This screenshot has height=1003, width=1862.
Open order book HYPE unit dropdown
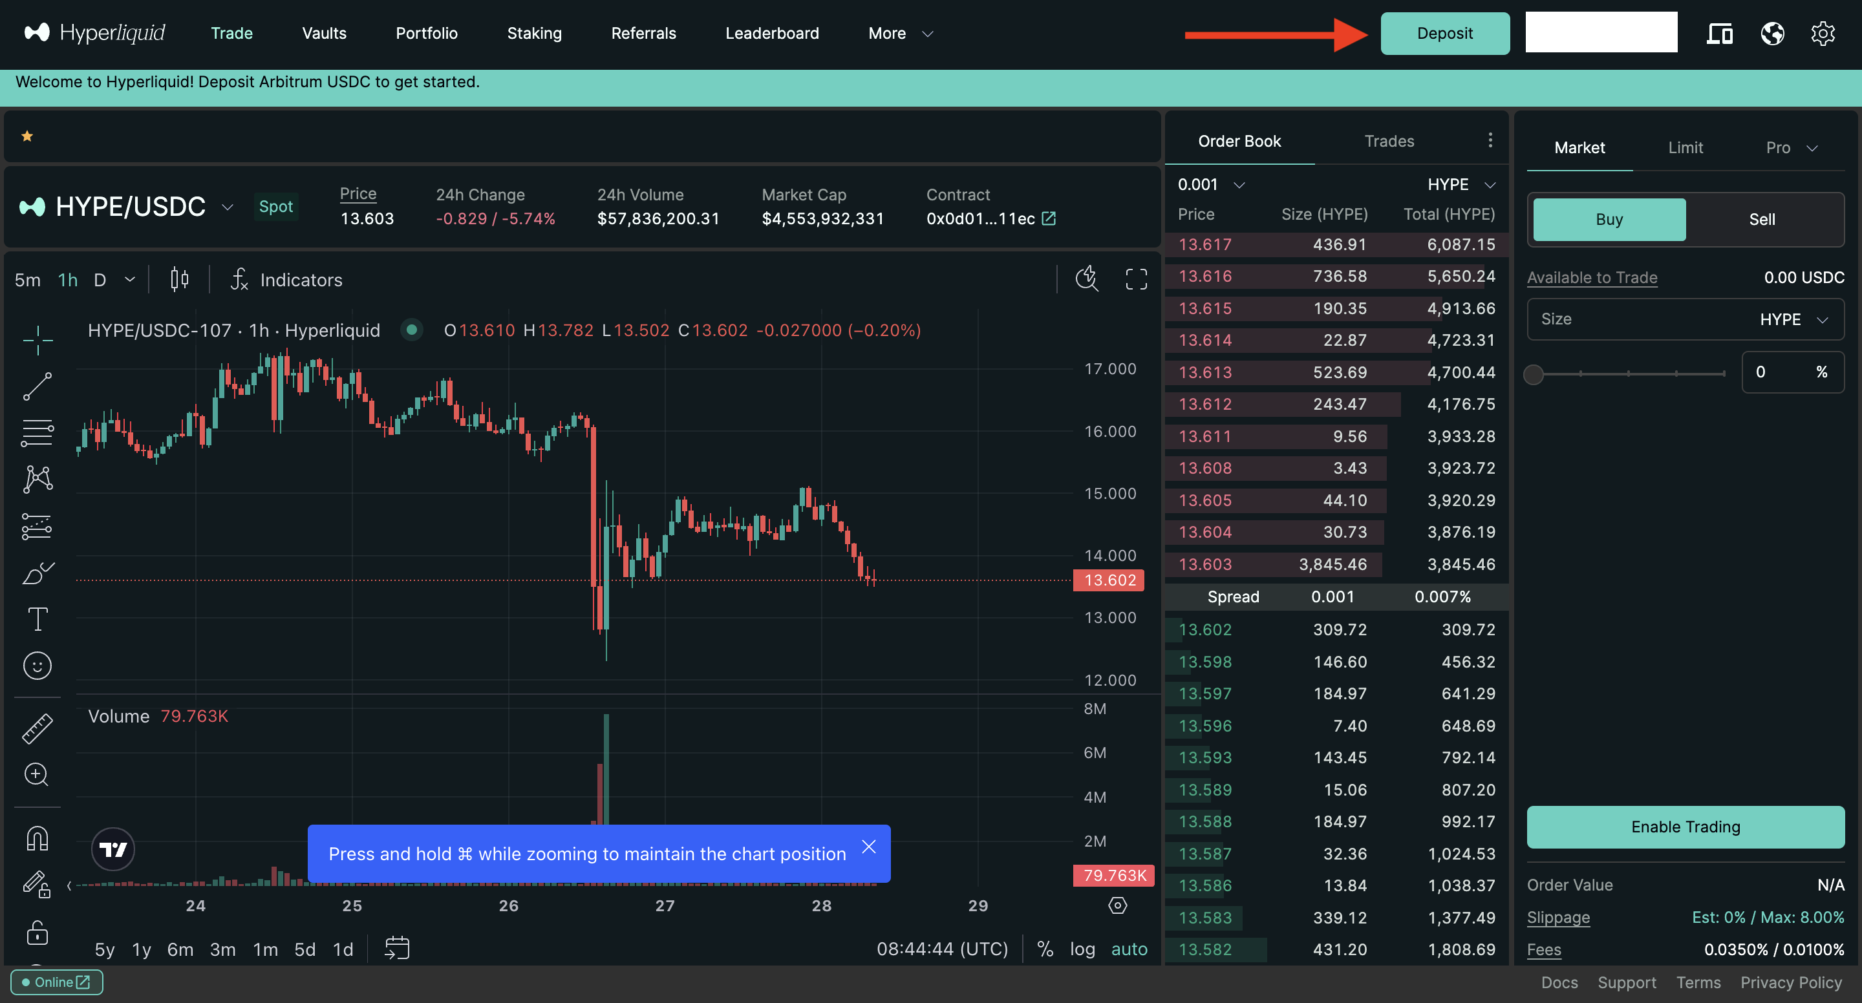pyautogui.click(x=1461, y=184)
